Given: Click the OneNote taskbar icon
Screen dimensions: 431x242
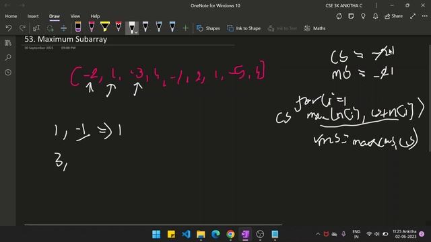Looking at the screenshot, I should [x=245, y=235].
